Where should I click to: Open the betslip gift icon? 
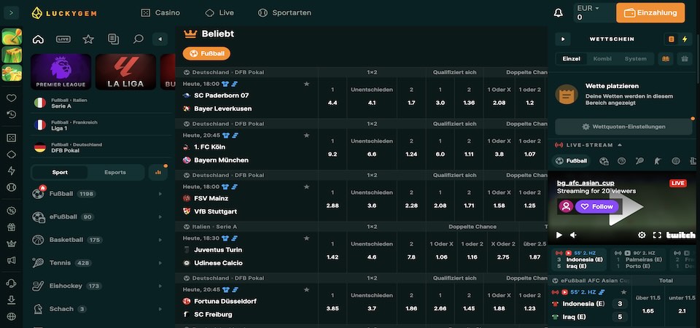pyautogui.click(x=685, y=59)
